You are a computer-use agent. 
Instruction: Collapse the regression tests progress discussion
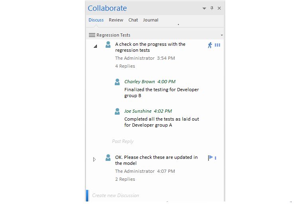point(95,46)
